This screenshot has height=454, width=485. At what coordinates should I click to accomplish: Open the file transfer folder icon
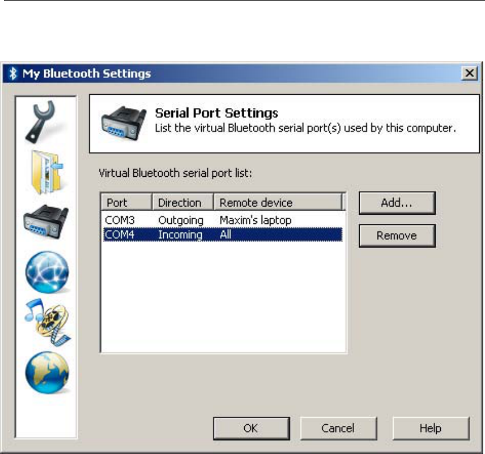click(x=47, y=172)
